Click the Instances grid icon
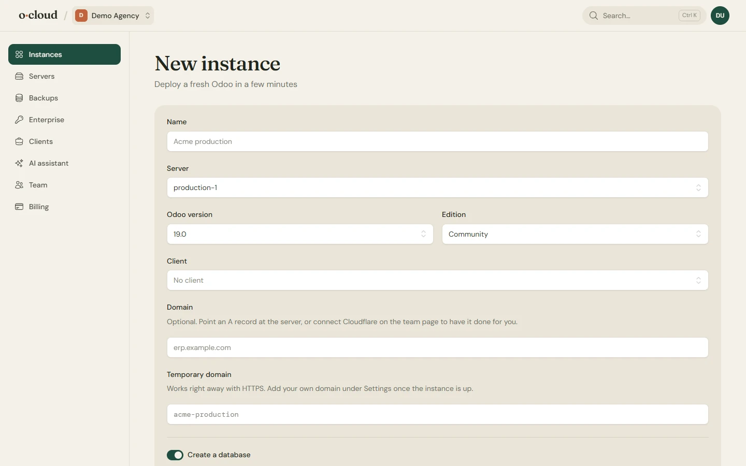Screen dimensions: 746x466 click(x=19, y=54)
